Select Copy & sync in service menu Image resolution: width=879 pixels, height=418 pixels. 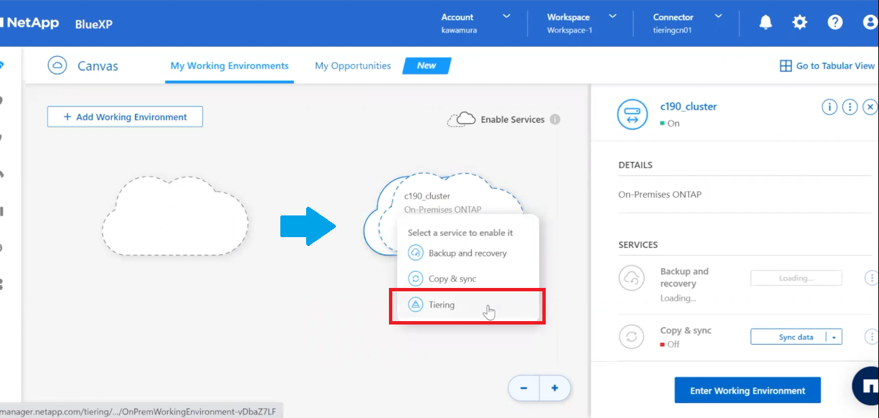click(x=468, y=279)
